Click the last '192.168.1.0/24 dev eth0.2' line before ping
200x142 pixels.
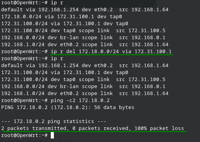point(85,94)
